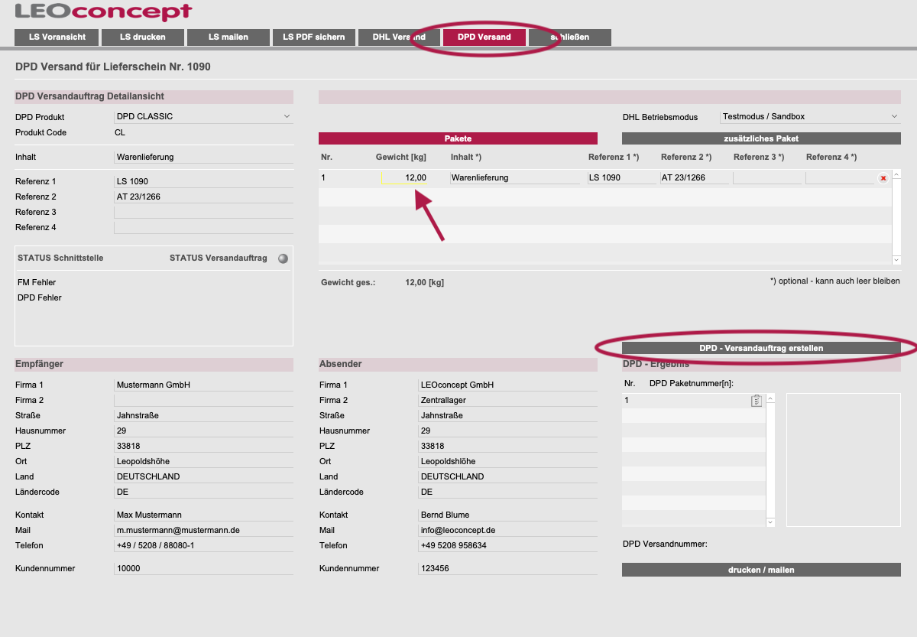This screenshot has width=917, height=637.
Task: Click the Gewicht field showing 12,00
Action: pyautogui.click(x=405, y=177)
